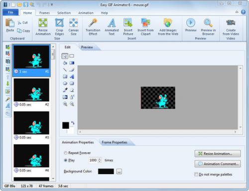
Task: Open the File menu
Action: click(10, 12)
